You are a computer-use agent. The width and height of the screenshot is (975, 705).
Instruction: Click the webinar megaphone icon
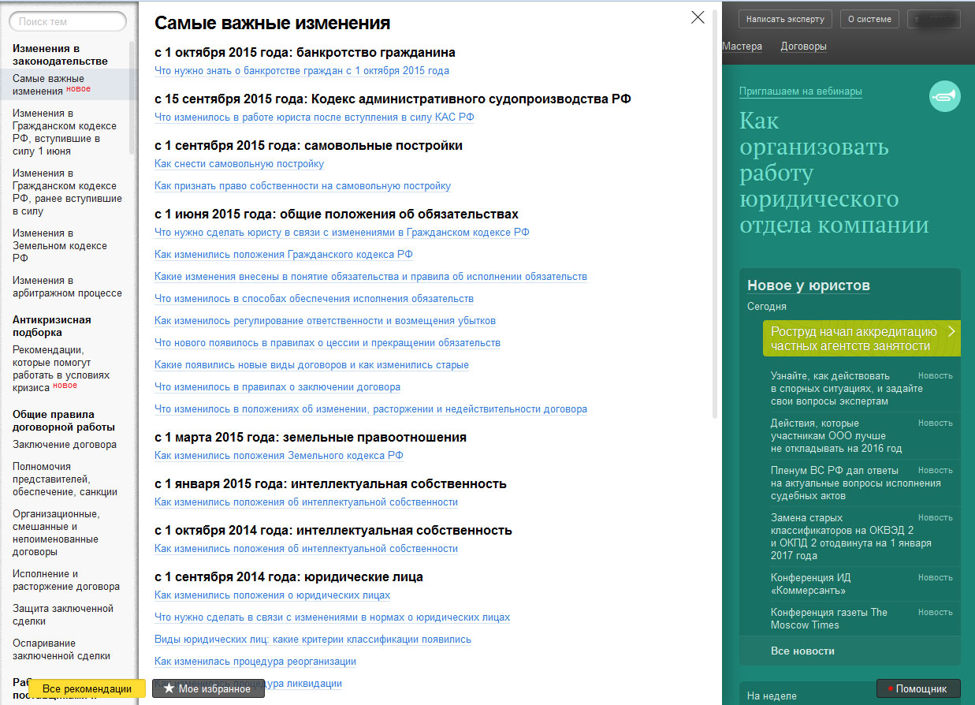click(944, 96)
